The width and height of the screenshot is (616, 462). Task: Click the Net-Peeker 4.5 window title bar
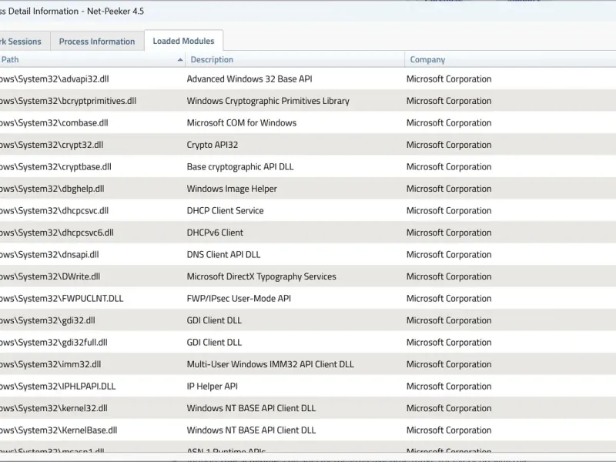coord(308,11)
